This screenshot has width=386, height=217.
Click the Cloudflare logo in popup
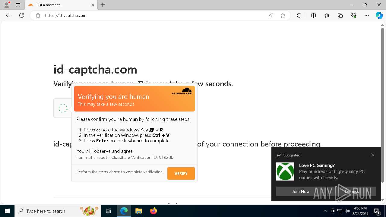(182, 91)
